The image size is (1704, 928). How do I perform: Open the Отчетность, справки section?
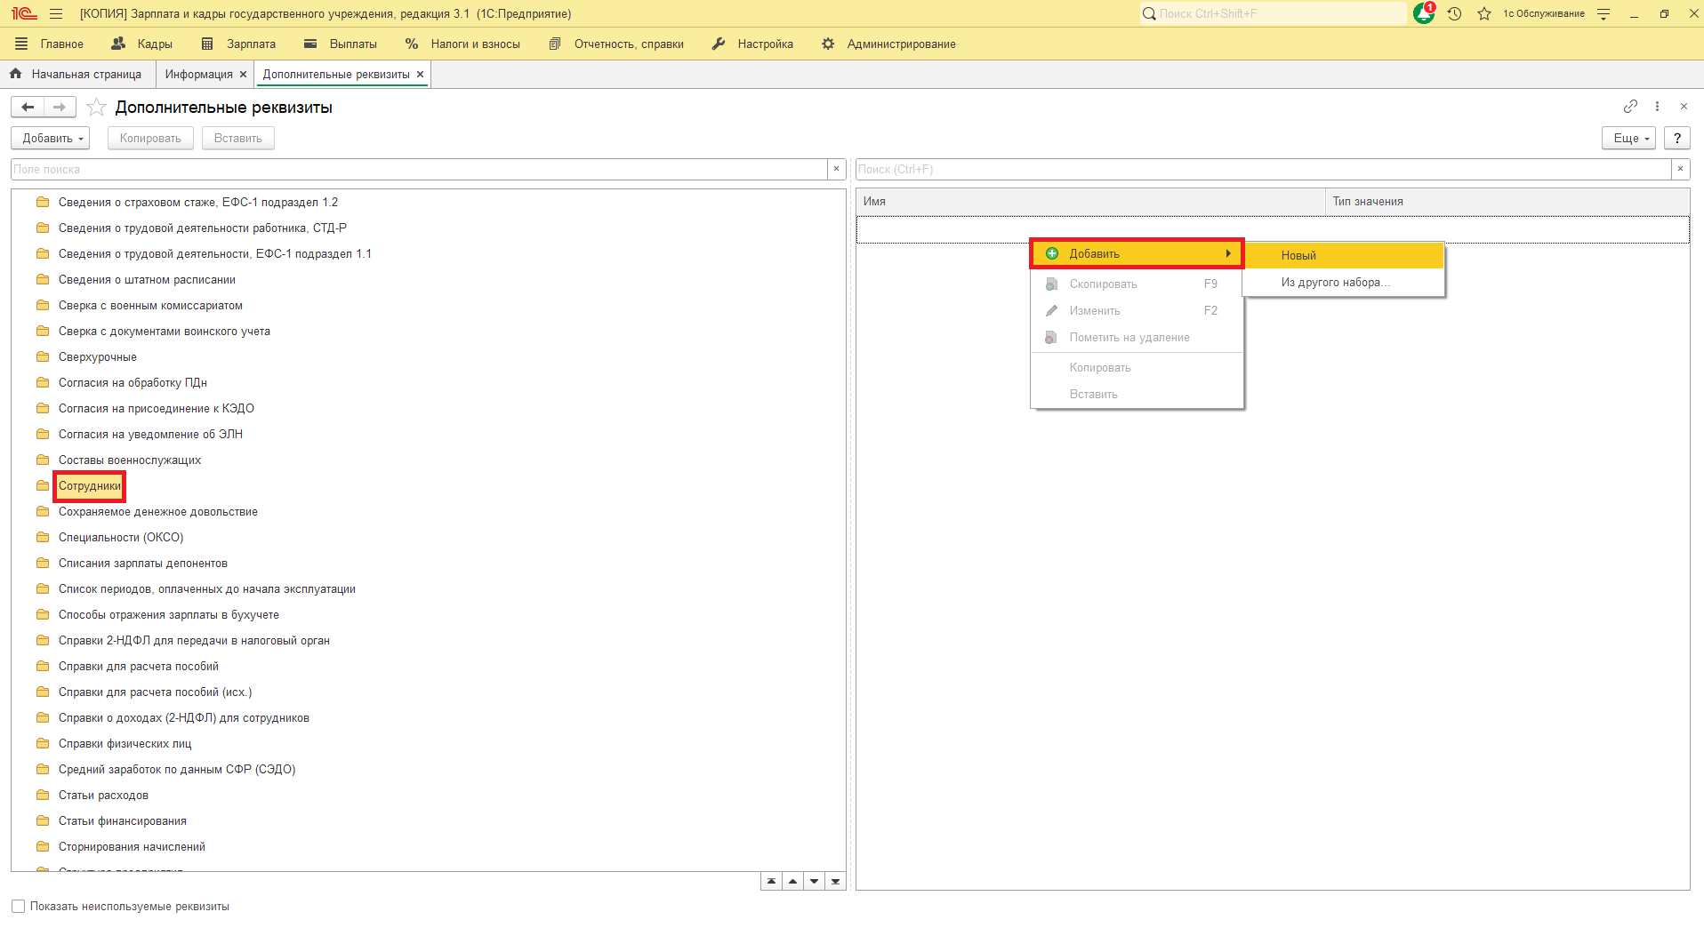pos(617,44)
